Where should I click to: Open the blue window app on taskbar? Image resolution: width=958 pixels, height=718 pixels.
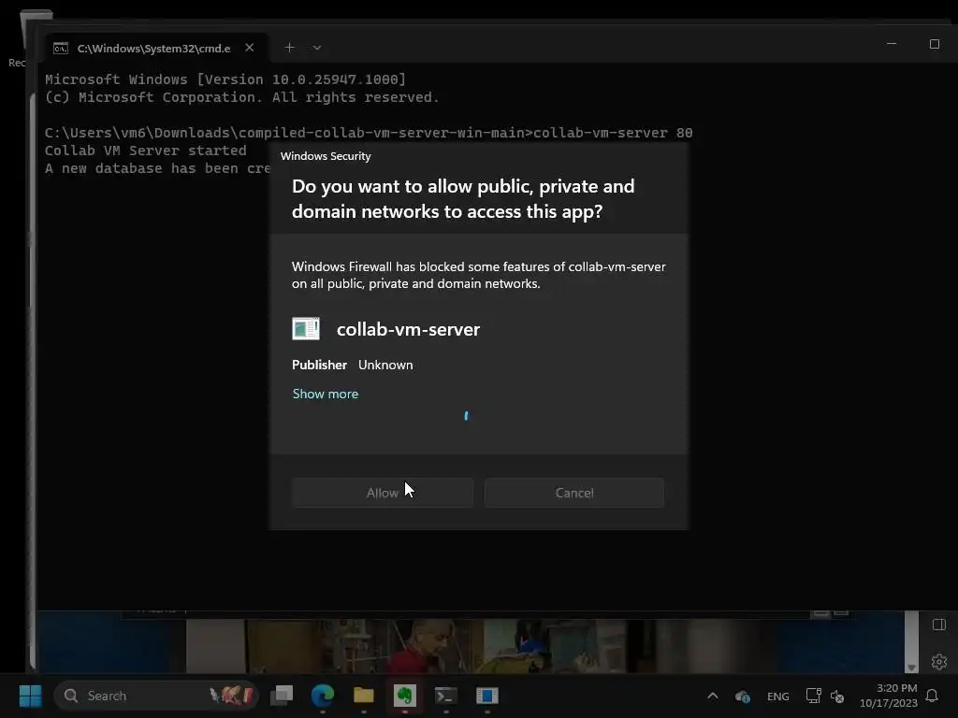(486, 695)
